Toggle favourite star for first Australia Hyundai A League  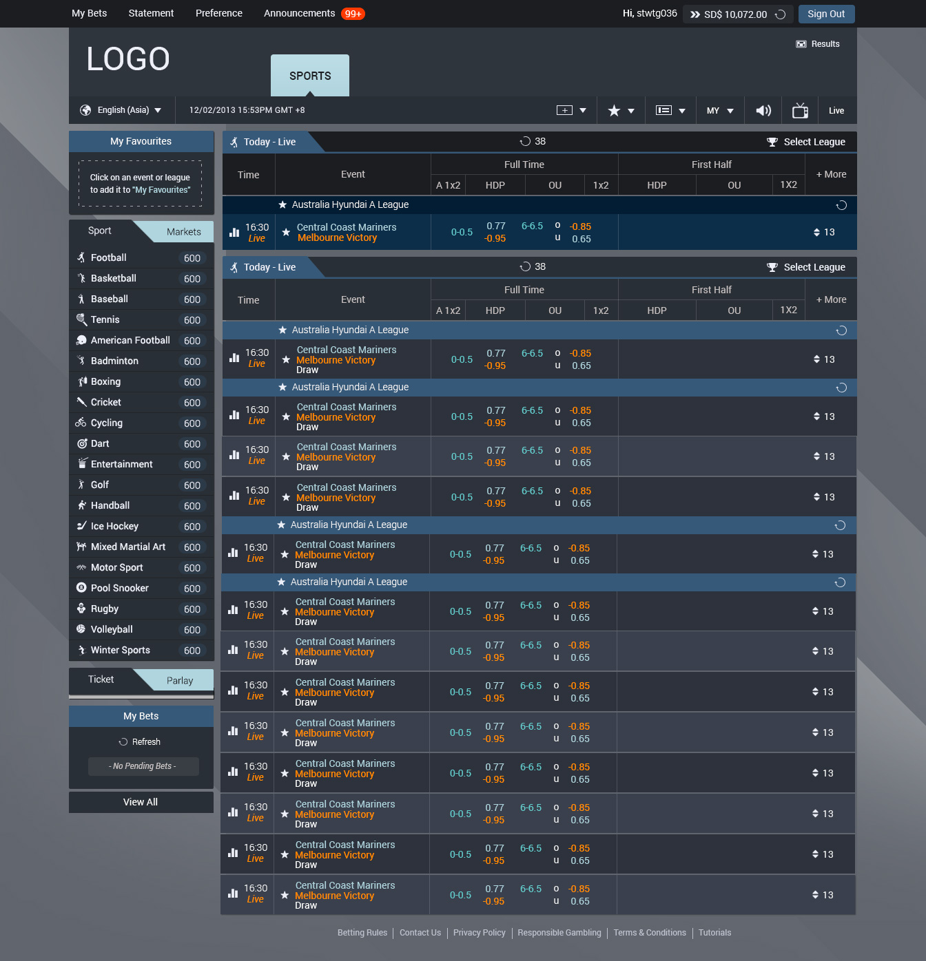click(x=282, y=205)
